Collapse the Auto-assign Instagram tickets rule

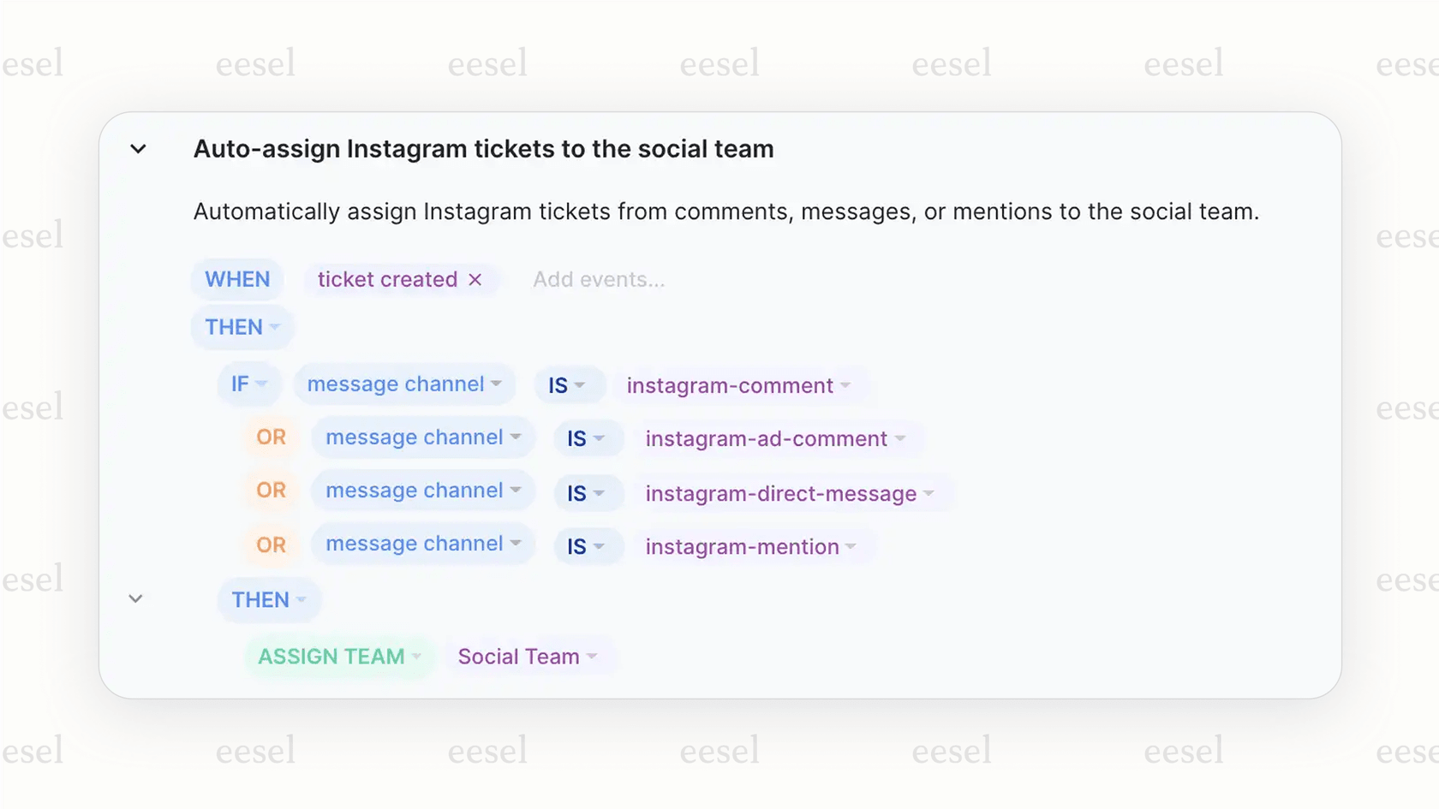pos(138,149)
